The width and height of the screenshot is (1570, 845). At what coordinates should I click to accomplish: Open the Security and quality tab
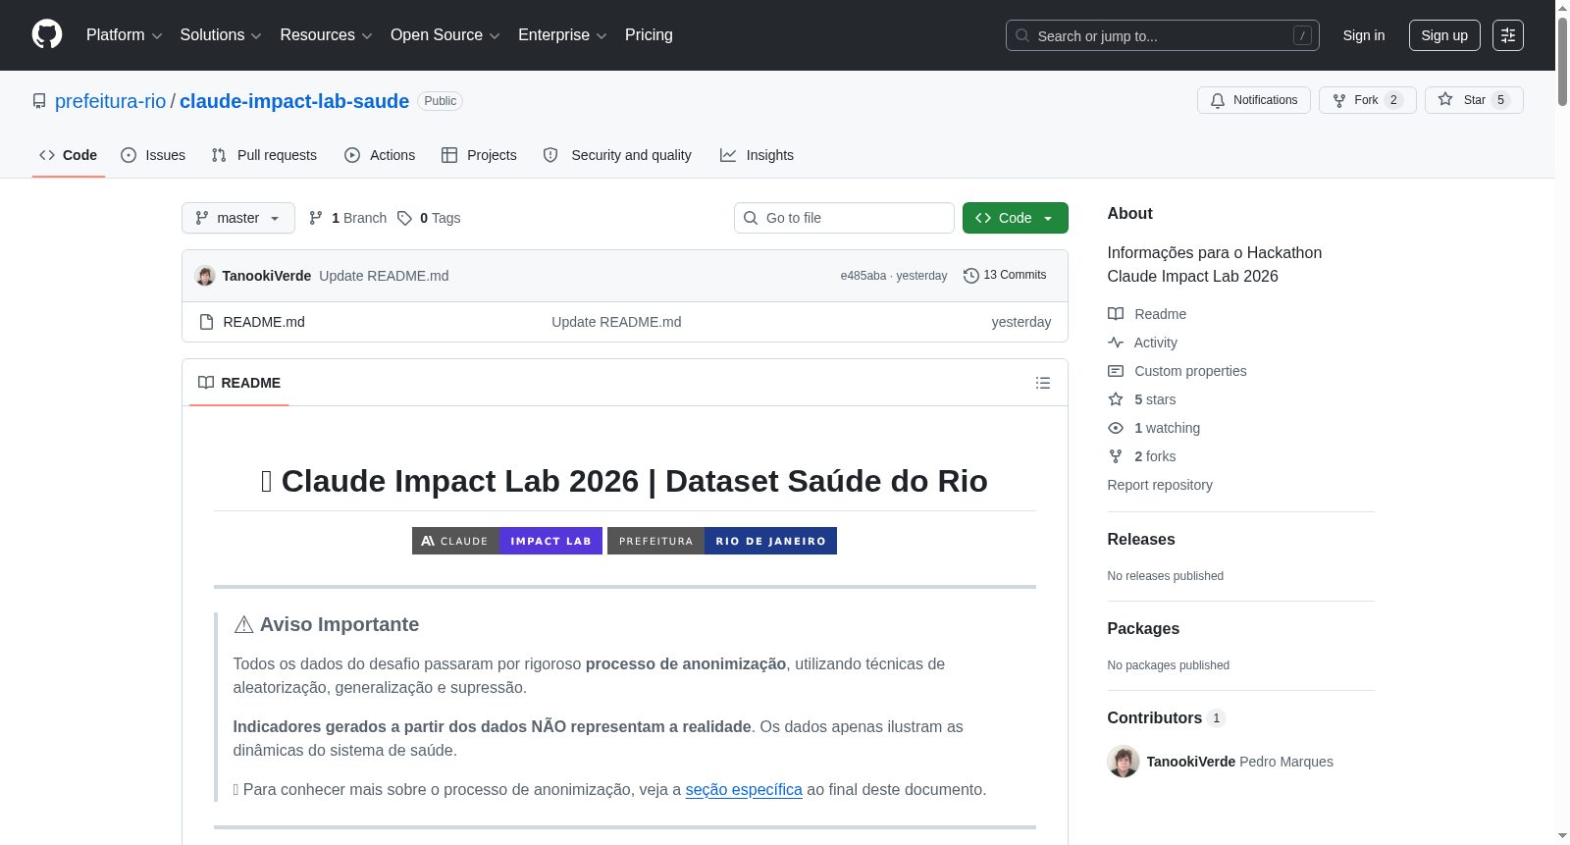tap(617, 155)
